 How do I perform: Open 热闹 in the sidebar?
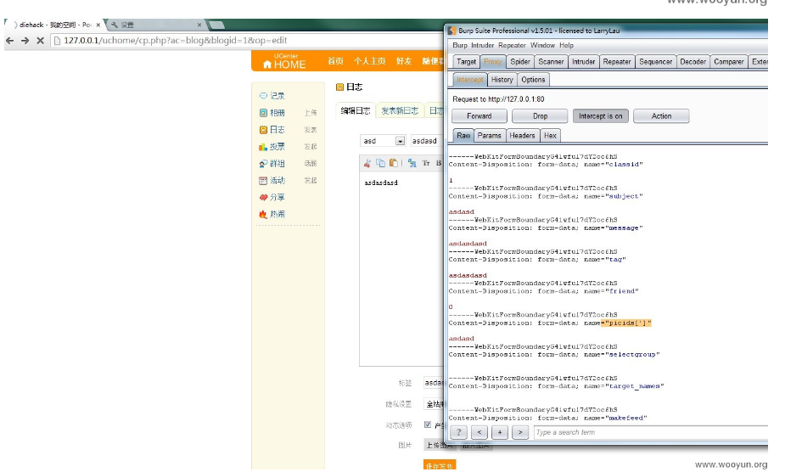pyautogui.click(x=278, y=214)
